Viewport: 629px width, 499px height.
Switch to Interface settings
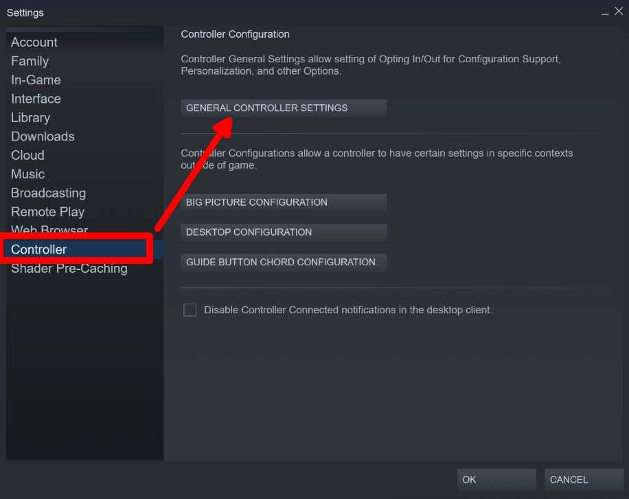click(x=36, y=99)
